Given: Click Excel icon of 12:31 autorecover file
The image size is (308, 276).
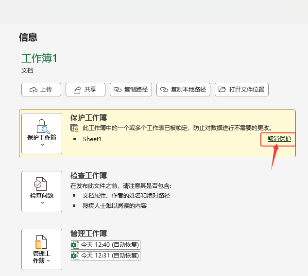Looking at the screenshot, I should 75,256.
